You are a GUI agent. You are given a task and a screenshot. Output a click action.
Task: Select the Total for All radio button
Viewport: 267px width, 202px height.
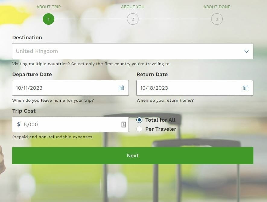[x=139, y=120]
